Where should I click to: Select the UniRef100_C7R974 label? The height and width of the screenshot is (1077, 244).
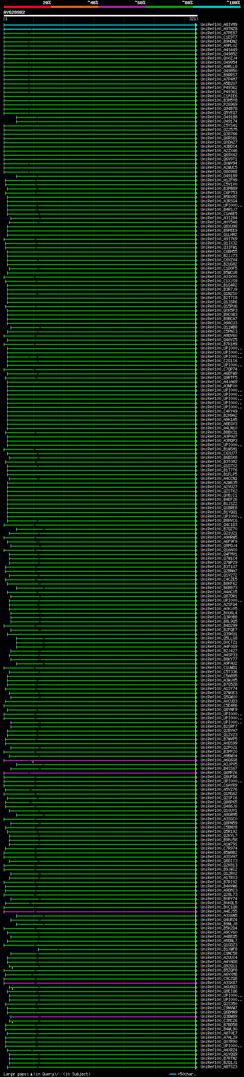tap(219, 848)
